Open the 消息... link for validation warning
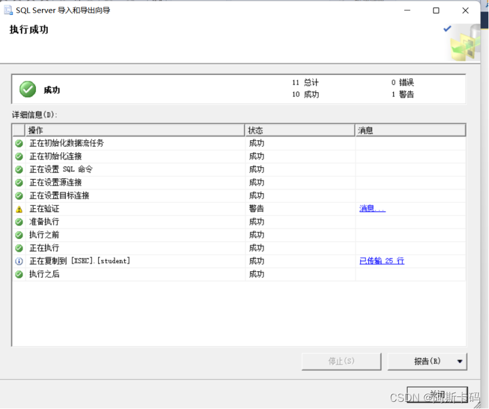 372,208
